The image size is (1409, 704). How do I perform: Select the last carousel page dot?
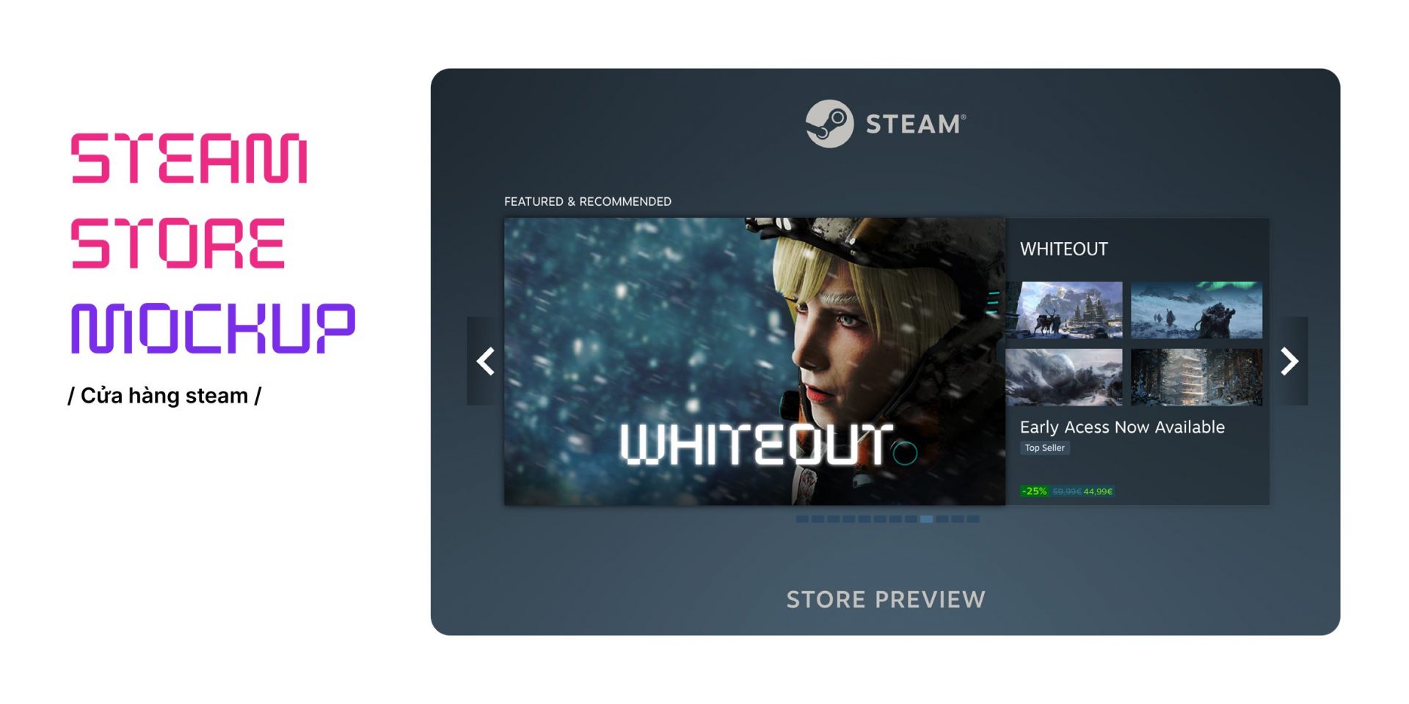pyautogui.click(x=973, y=519)
